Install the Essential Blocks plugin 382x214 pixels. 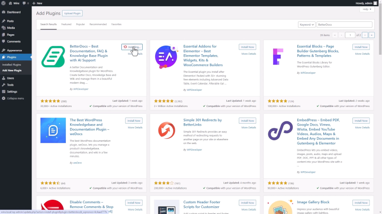pos(361,47)
